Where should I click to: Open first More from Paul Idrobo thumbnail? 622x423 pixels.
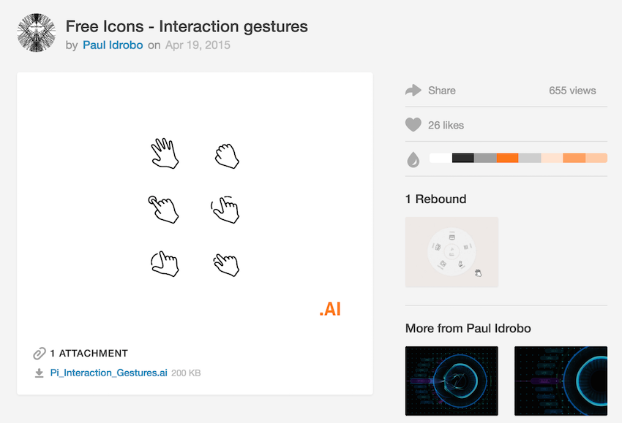point(451,380)
